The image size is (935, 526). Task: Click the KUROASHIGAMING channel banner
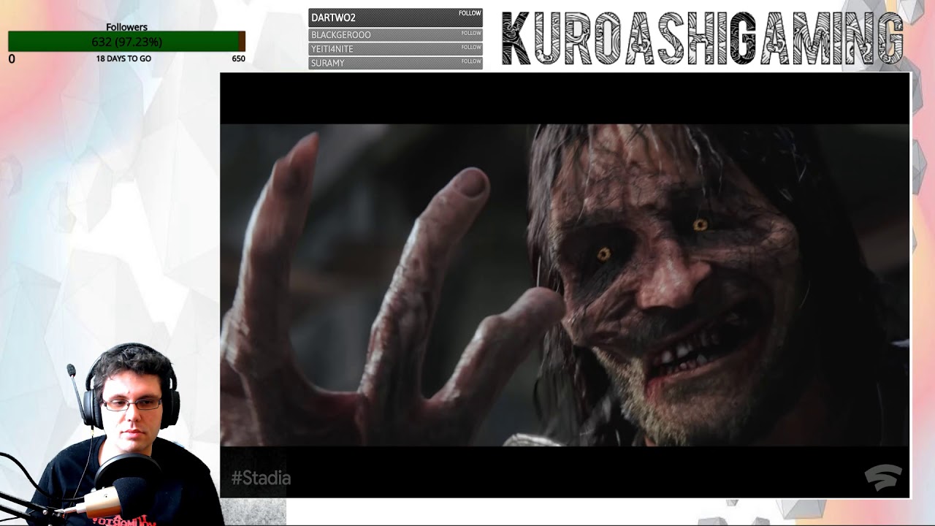(703, 38)
